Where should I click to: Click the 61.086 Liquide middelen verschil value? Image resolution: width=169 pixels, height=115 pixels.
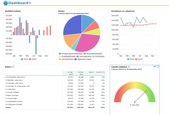pos(92,92)
